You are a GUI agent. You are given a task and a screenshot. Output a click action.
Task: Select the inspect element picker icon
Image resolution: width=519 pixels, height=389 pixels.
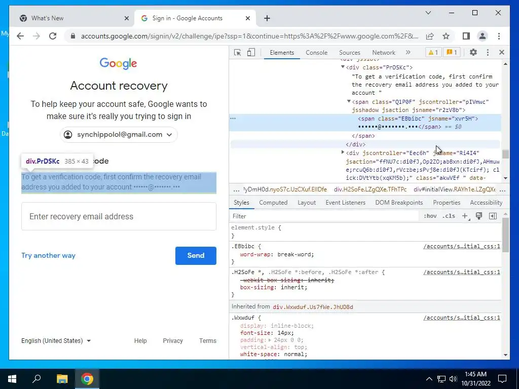coord(237,53)
